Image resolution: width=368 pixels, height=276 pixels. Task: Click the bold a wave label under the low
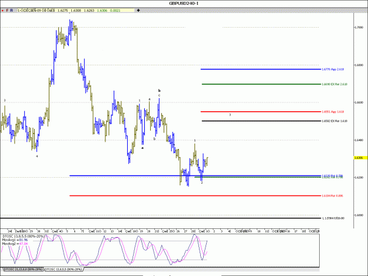142,148
